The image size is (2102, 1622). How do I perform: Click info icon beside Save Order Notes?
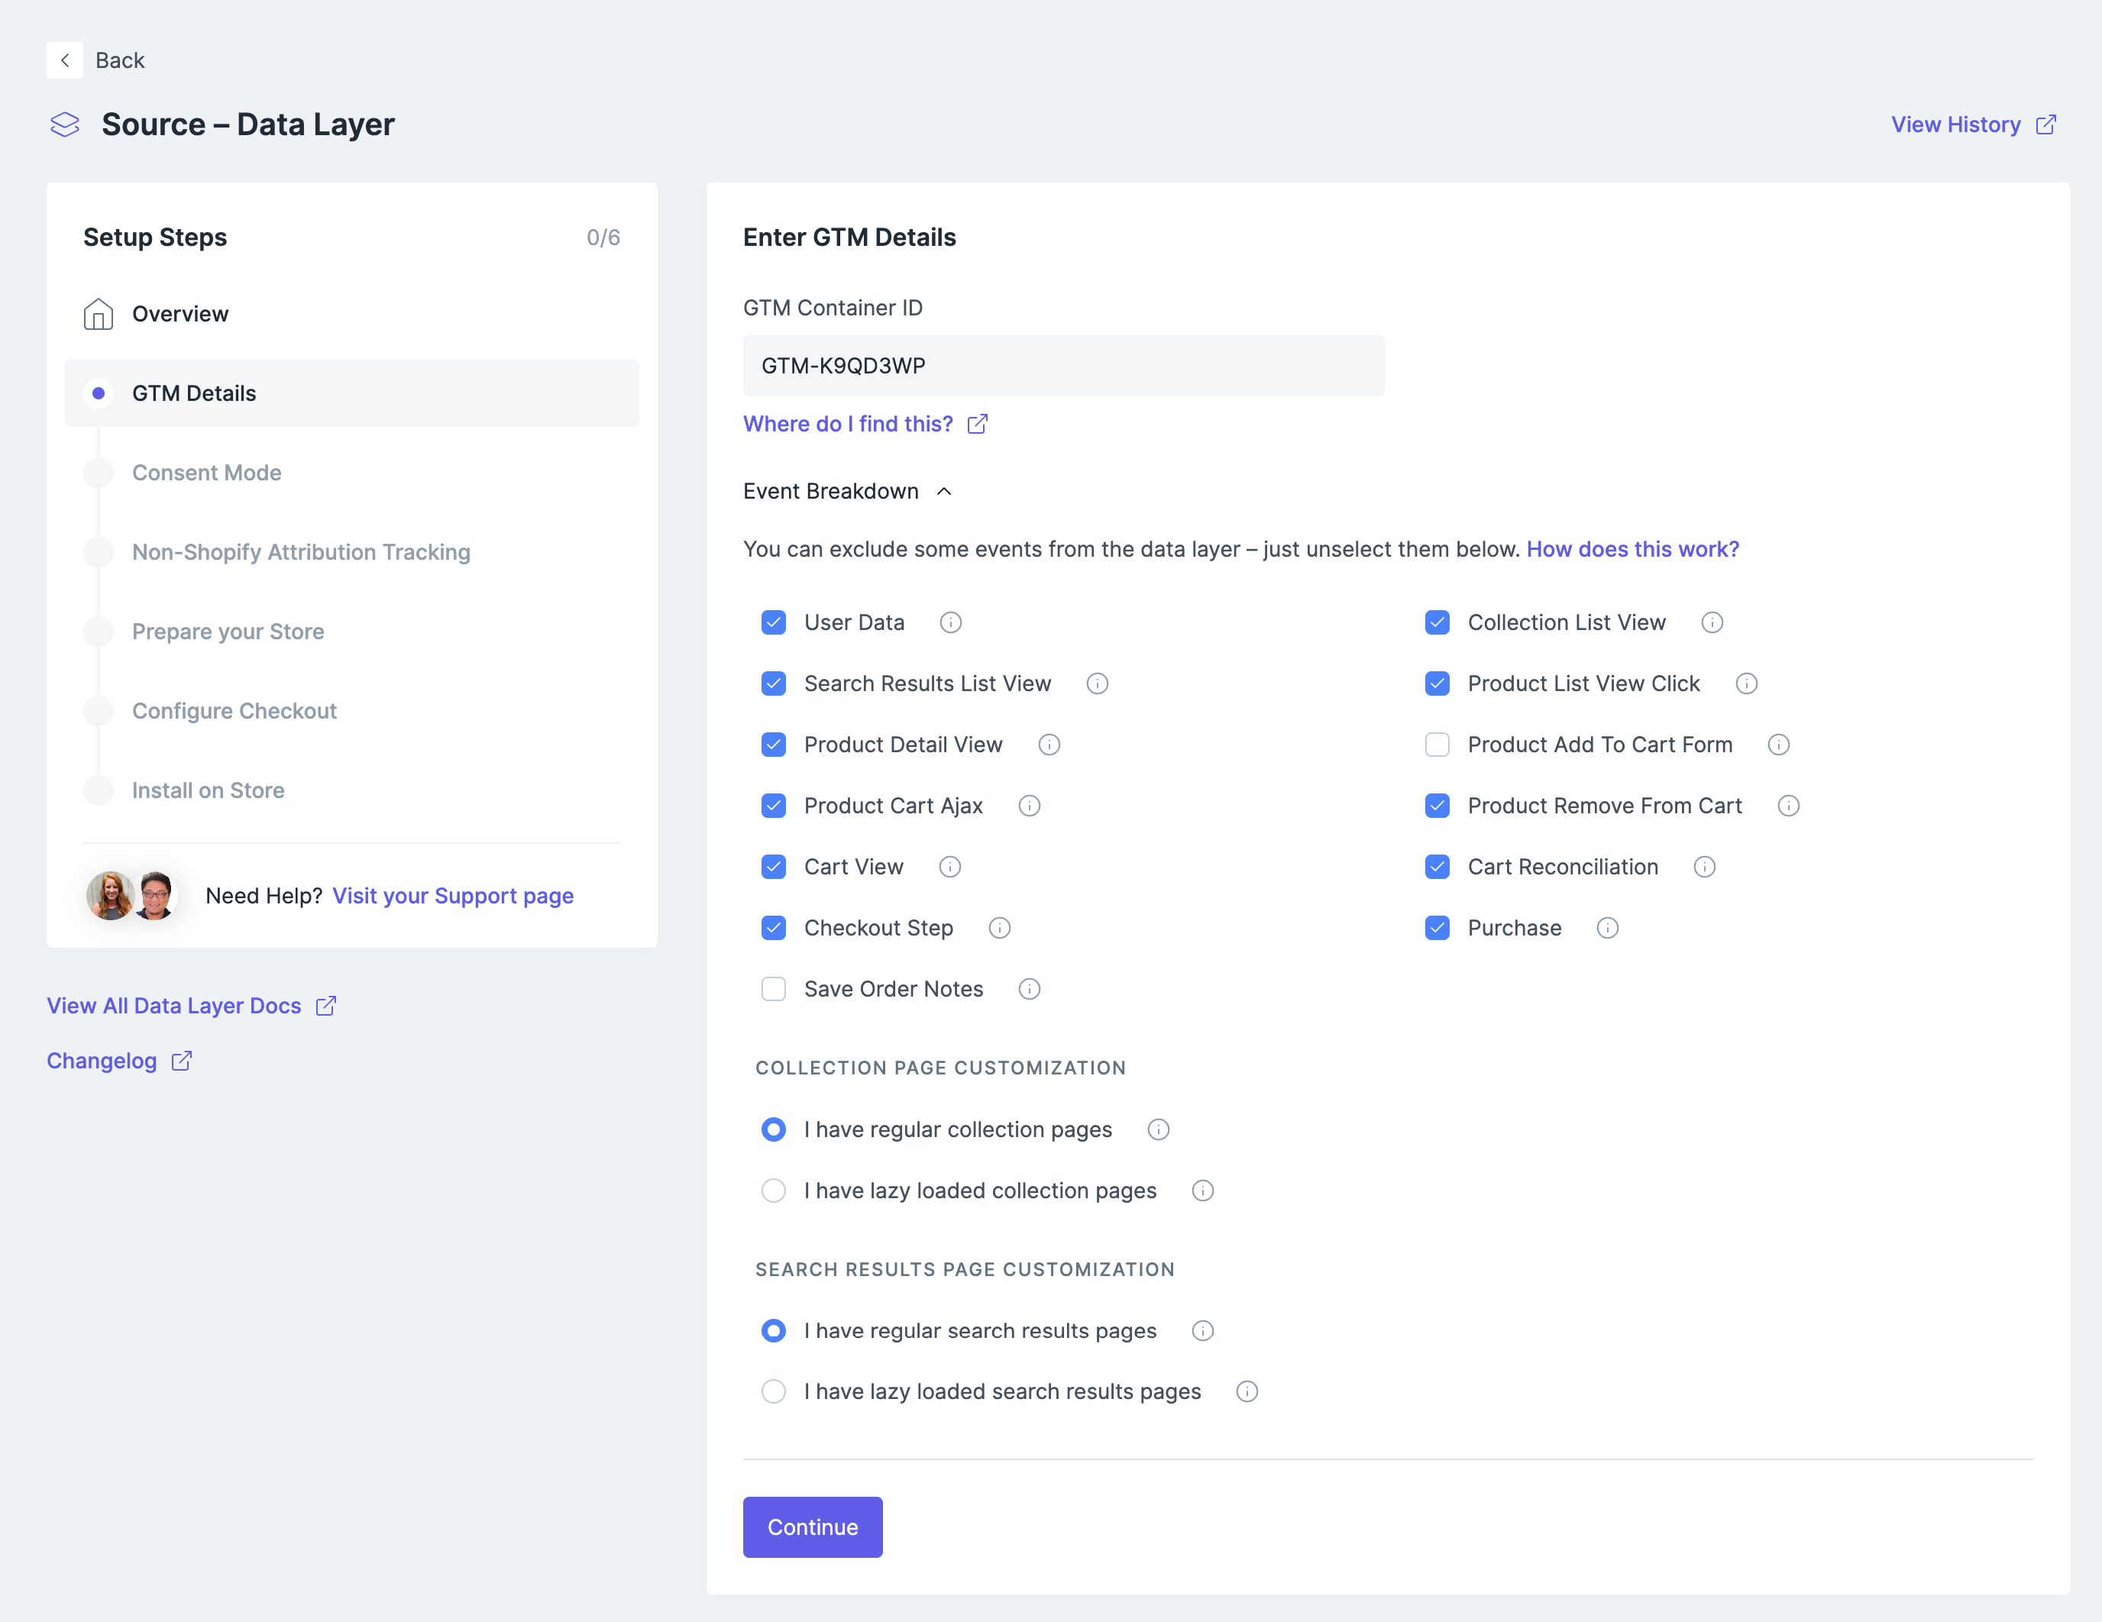[1029, 989]
